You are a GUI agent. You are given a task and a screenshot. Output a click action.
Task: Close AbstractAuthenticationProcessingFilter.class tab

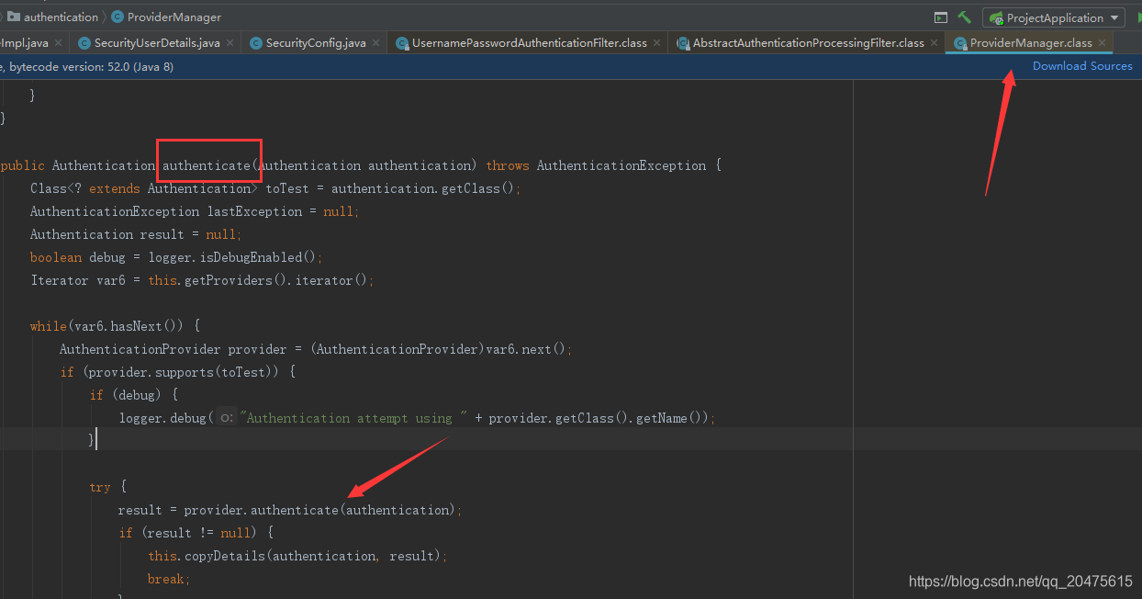(934, 43)
